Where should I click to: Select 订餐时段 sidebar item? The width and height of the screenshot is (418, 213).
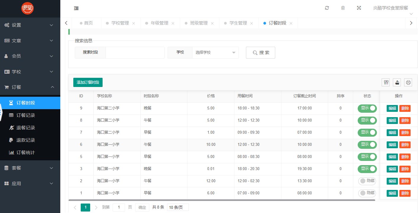(x=30, y=103)
